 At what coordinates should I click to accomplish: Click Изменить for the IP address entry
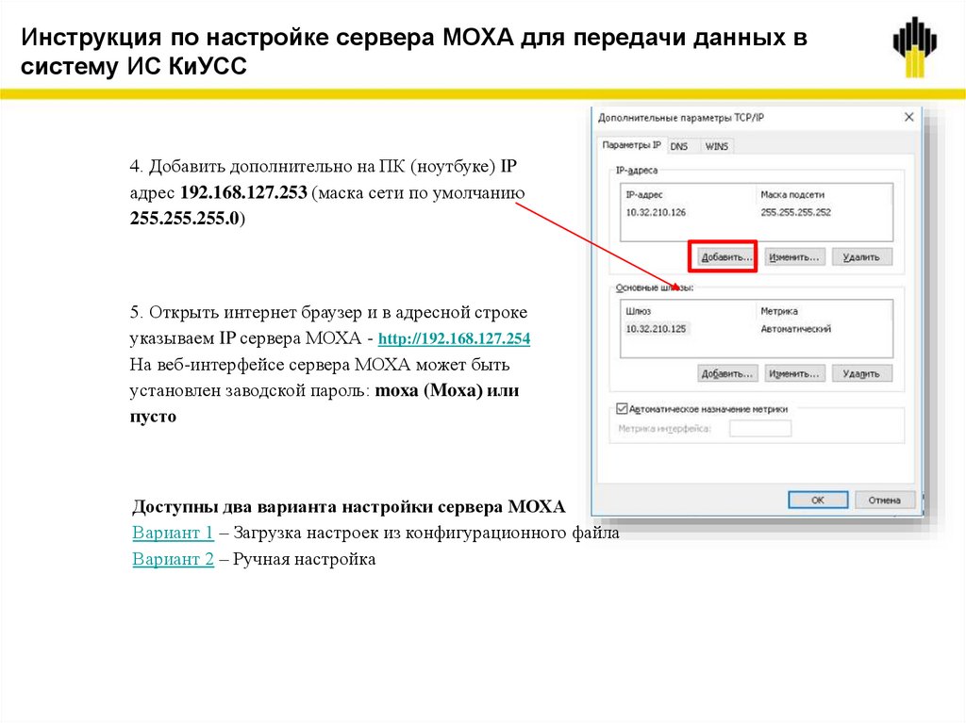click(x=793, y=255)
